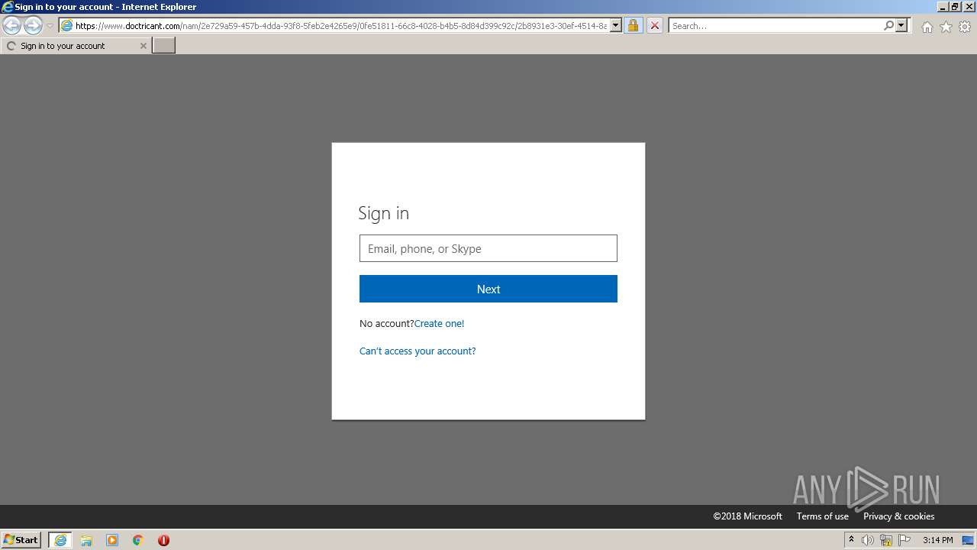
Task: Expand the address bar autocomplete dropdown
Action: 616,26
